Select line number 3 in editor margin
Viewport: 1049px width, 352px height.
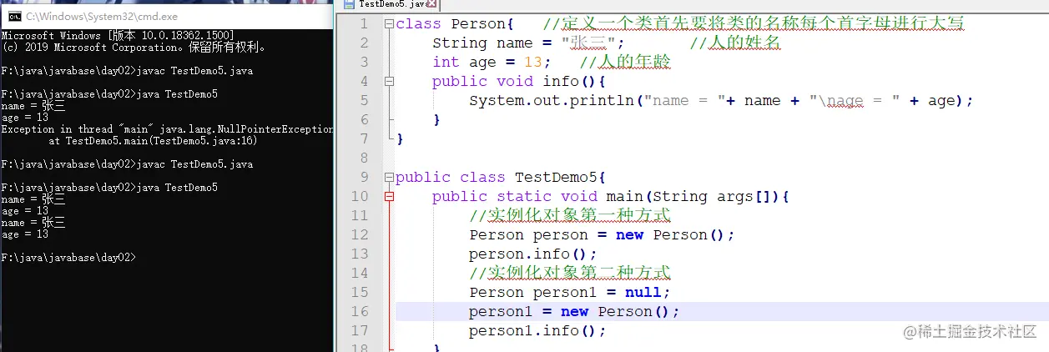click(363, 62)
